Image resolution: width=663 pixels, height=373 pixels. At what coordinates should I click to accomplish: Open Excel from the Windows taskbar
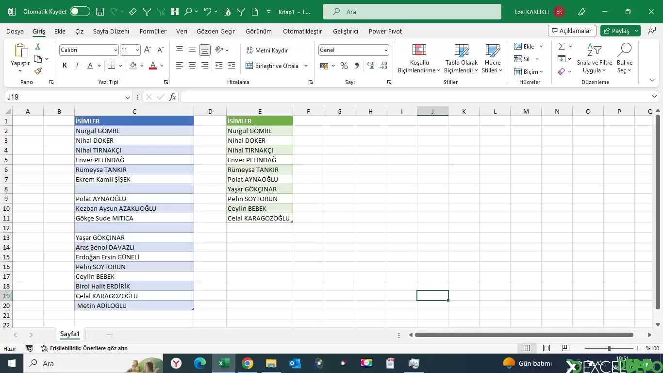[224, 363]
